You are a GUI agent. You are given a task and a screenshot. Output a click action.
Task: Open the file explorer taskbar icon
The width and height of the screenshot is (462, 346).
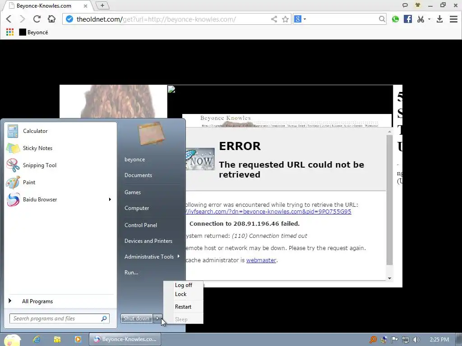click(57, 339)
